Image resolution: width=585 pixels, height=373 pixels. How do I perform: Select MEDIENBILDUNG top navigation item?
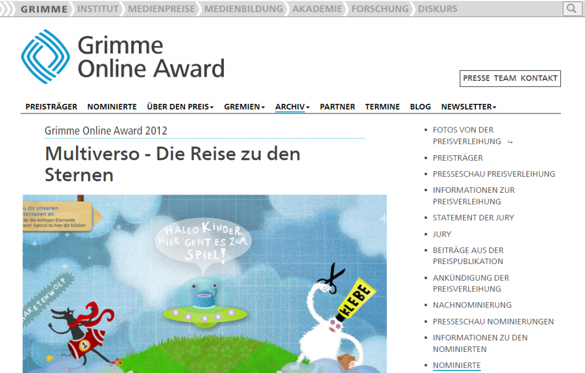243,9
